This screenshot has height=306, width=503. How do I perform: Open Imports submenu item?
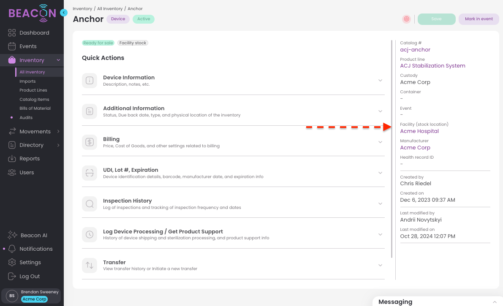27,81
